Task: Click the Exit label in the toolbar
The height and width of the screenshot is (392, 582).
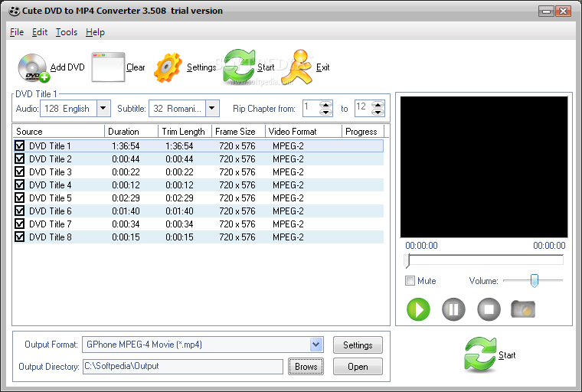Action: 322,67
